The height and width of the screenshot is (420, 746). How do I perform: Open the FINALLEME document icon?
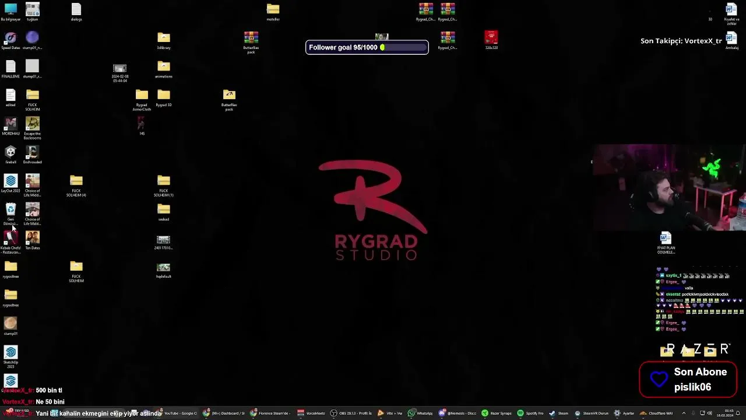pyautogui.click(x=10, y=69)
